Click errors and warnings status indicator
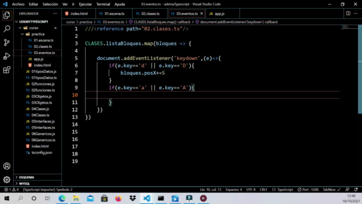Viewport: 362px width, 204px height. tap(11, 190)
